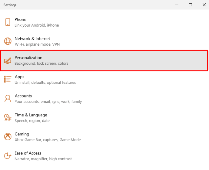
Task: Click 'Uninstall, defaults, optional features' text
Action: [45, 83]
